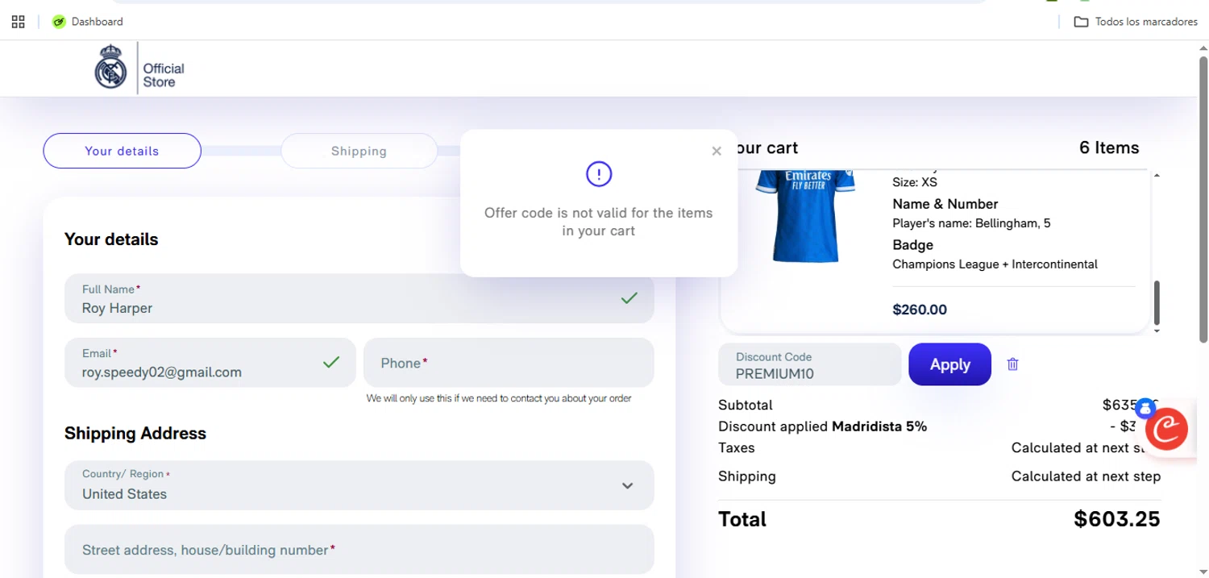The width and height of the screenshot is (1209, 578).
Task: Focus the Phone input field
Action: pyautogui.click(x=509, y=363)
